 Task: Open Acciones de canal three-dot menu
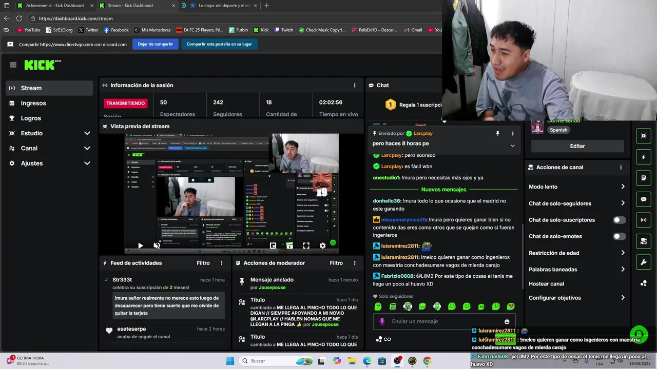click(x=621, y=167)
